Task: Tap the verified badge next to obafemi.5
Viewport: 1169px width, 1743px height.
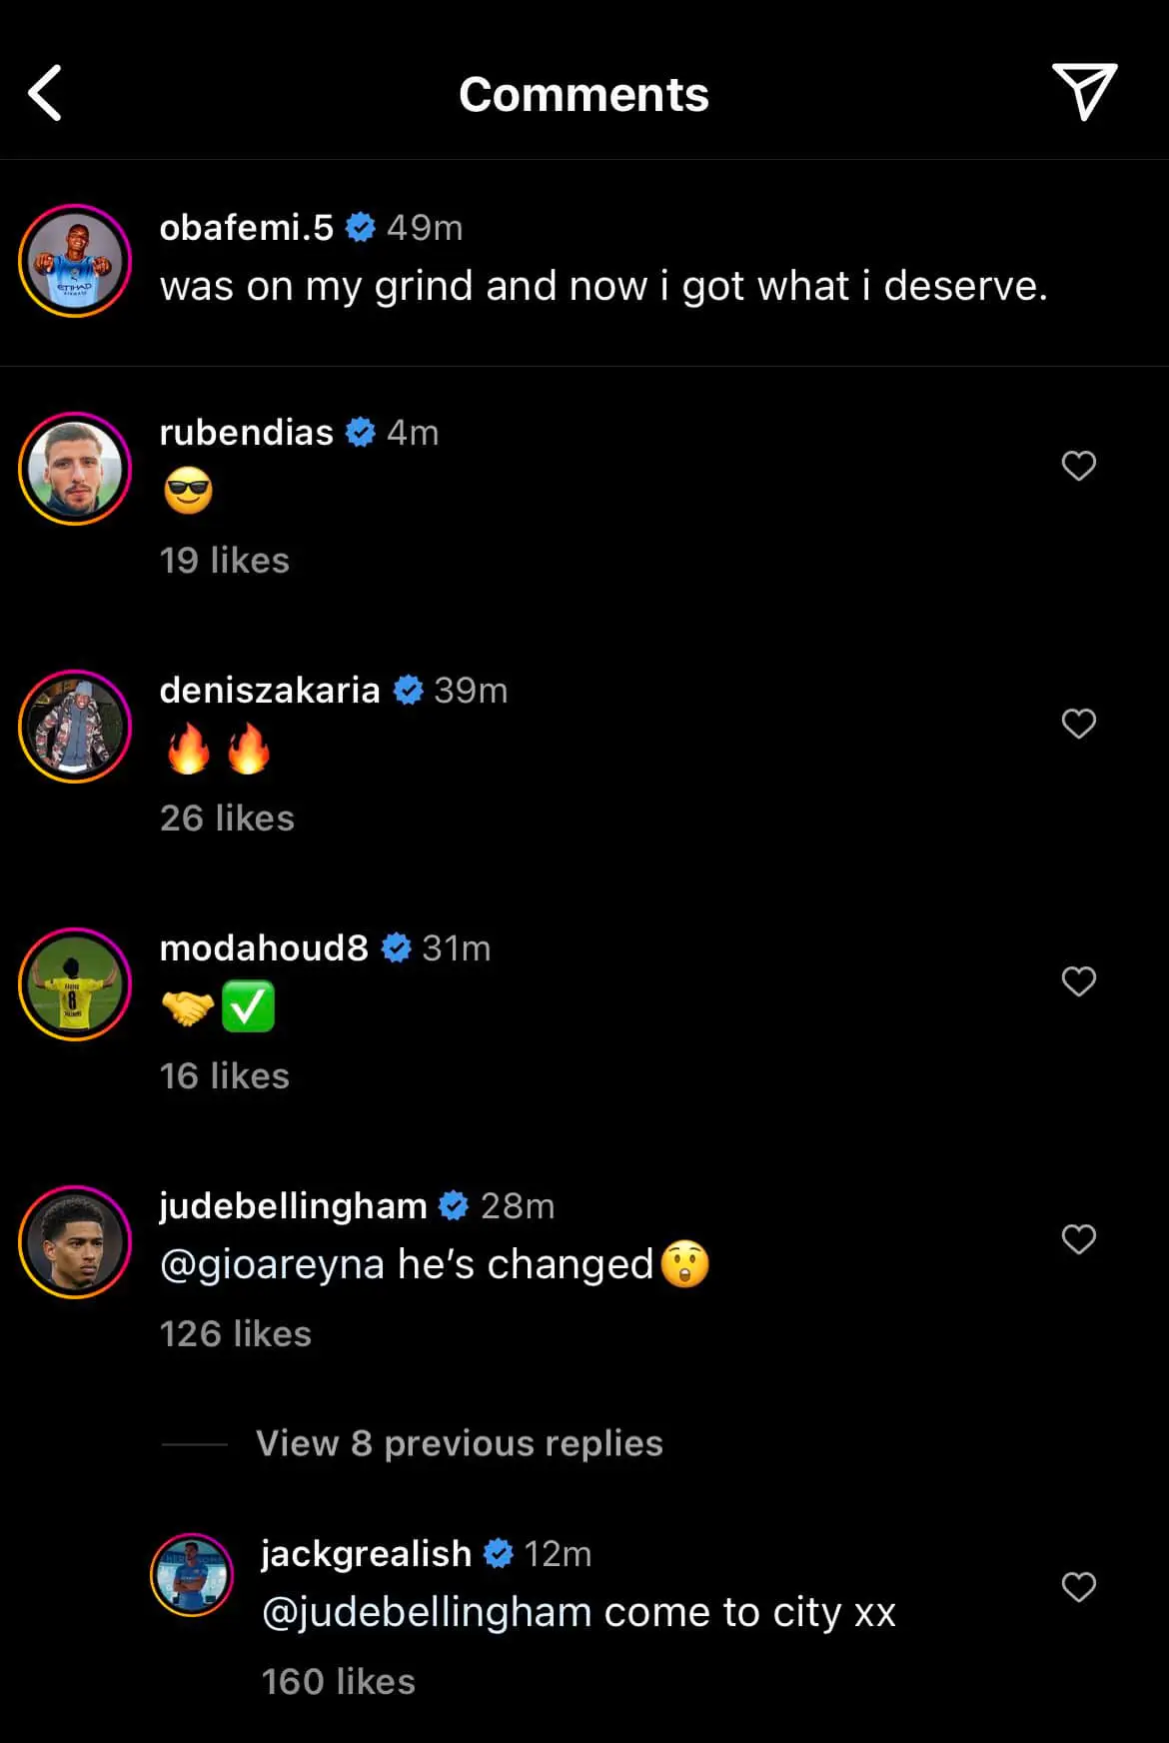Action: pos(362,227)
